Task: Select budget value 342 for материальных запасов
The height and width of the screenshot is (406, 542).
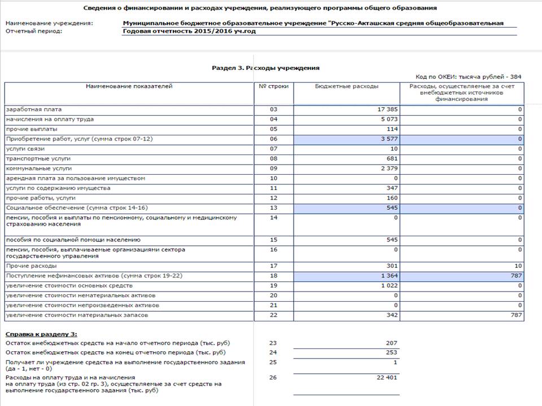Action: pos(346,316)
